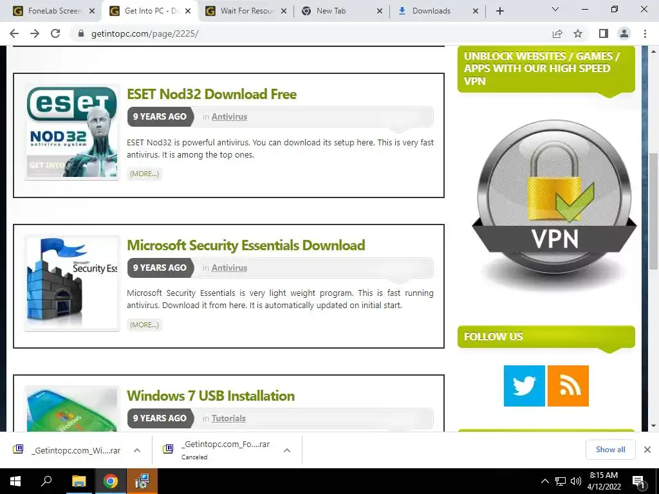Open the browser side panel icon
The width and height of the screenshot is (659, 494).
click(604, 33)
